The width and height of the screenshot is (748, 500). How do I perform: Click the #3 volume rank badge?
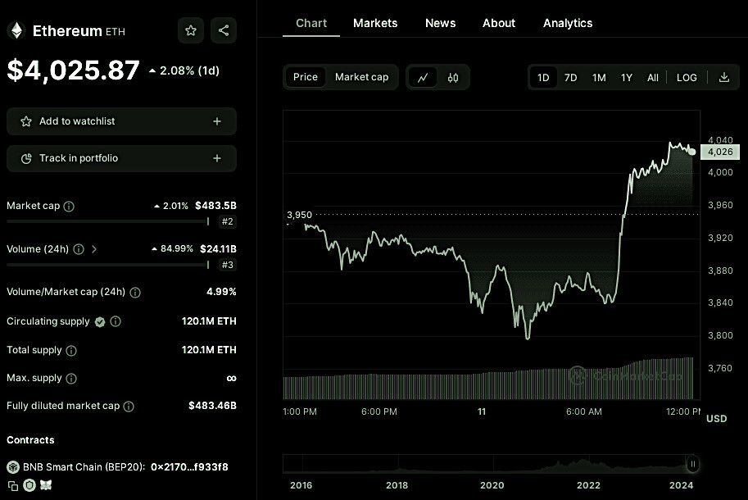tap(228, 265)
